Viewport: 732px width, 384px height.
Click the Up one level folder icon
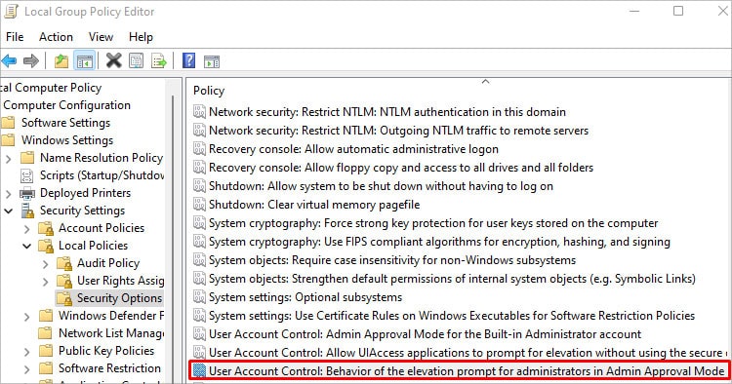point(61,61)
